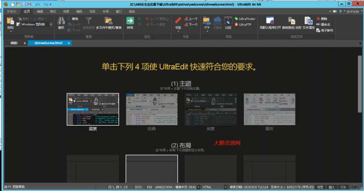Click the New file icon in title bar
Screen dimensions: 364x191
click(12, 4)
